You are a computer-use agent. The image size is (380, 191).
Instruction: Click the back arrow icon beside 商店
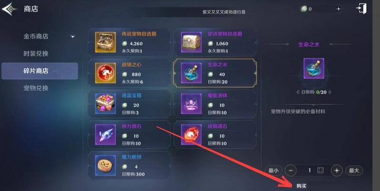(9, 9)
